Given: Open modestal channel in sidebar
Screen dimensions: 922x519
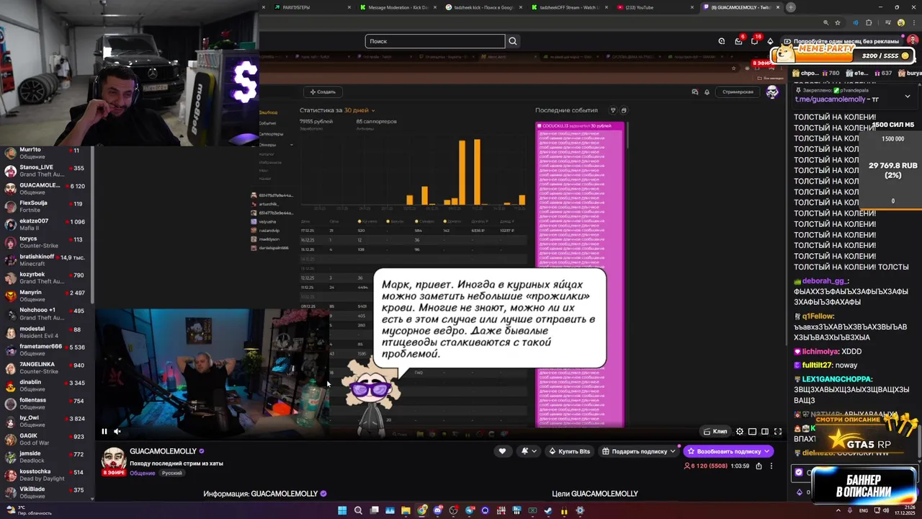Looking at the screenshot, I should tap(47, 332).
